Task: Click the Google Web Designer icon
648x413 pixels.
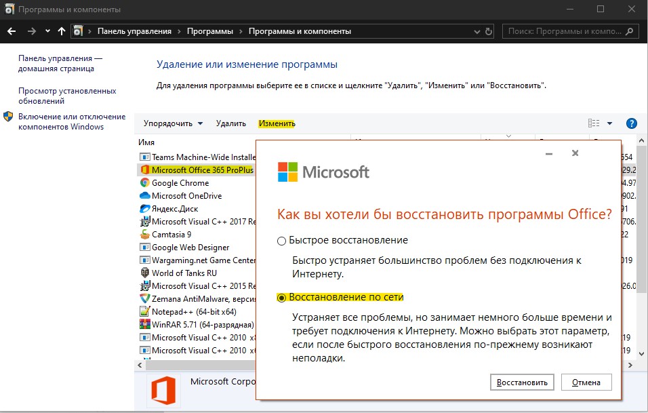Action: pos(144,248)
